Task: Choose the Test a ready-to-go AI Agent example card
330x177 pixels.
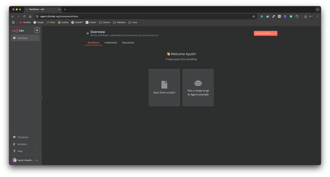Action: click(x=198, y=88)
